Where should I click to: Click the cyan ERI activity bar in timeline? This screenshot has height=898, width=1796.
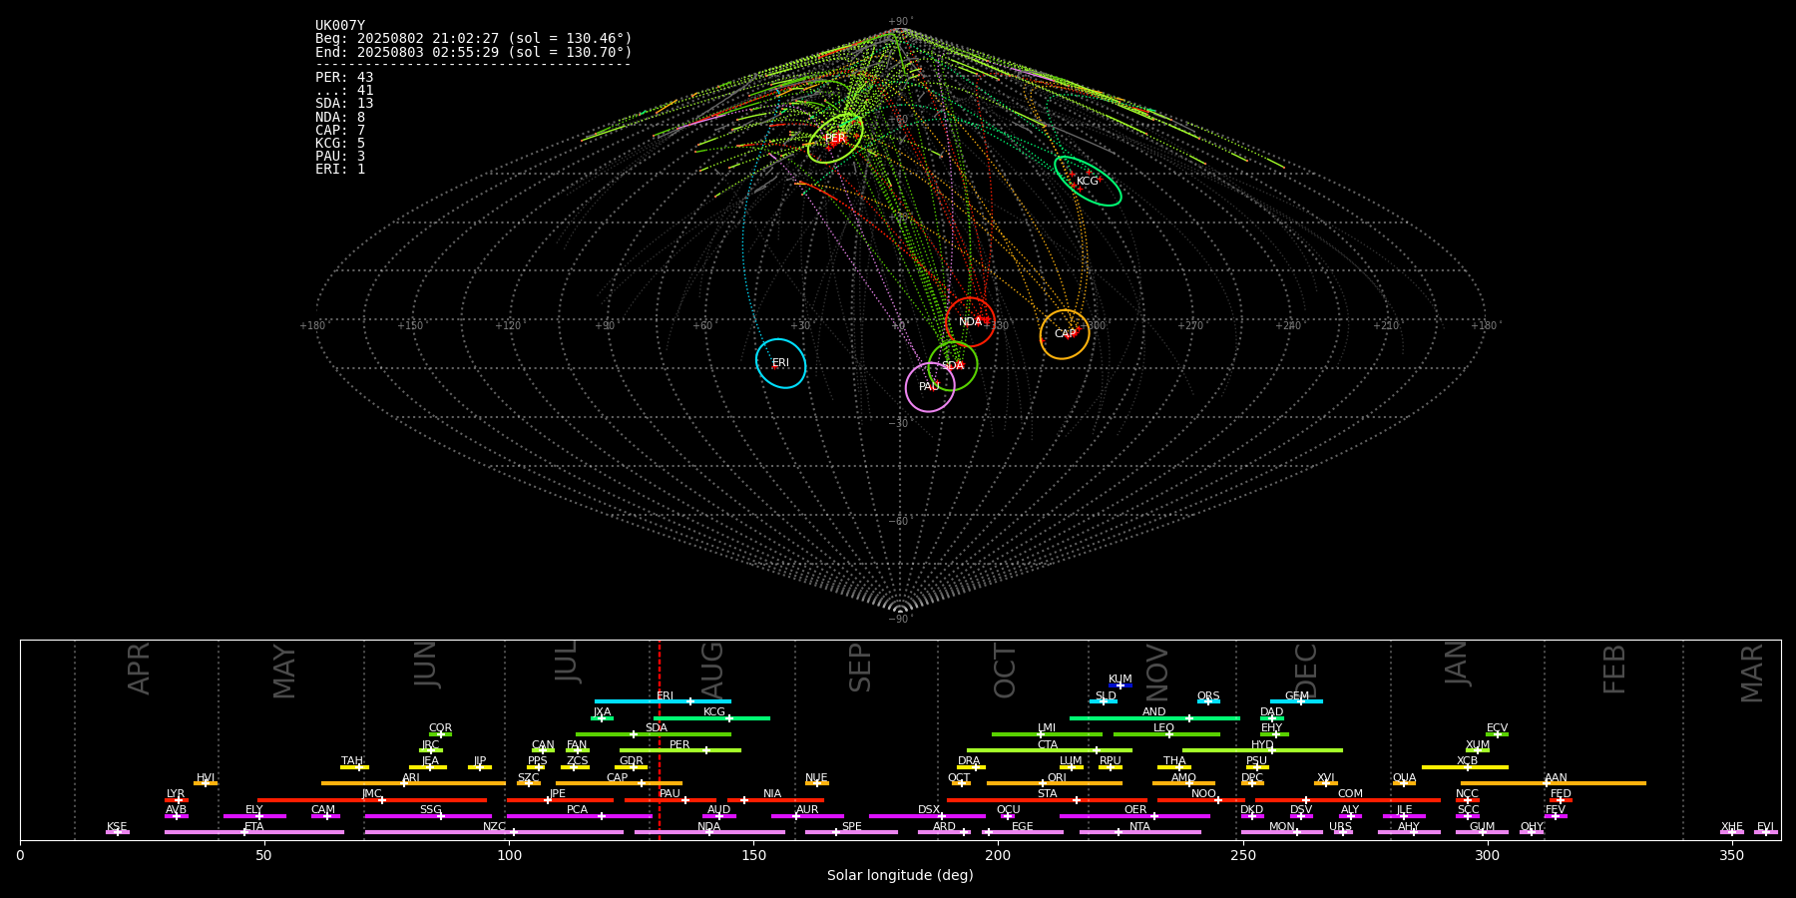[663, 701]
